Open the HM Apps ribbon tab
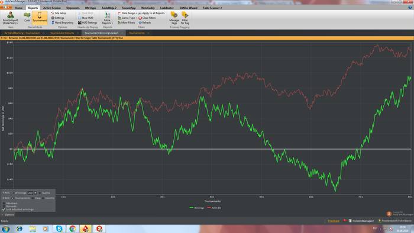 90,8
